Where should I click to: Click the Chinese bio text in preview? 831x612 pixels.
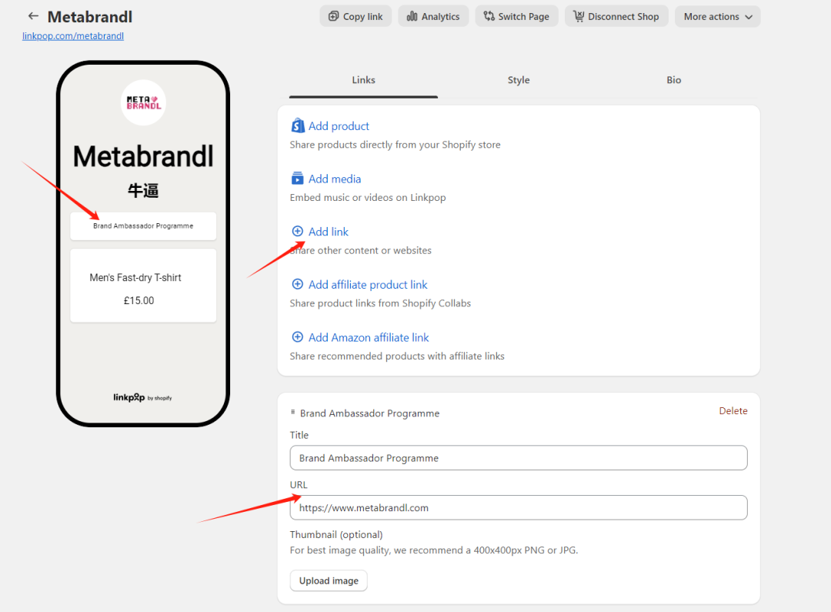143,190
